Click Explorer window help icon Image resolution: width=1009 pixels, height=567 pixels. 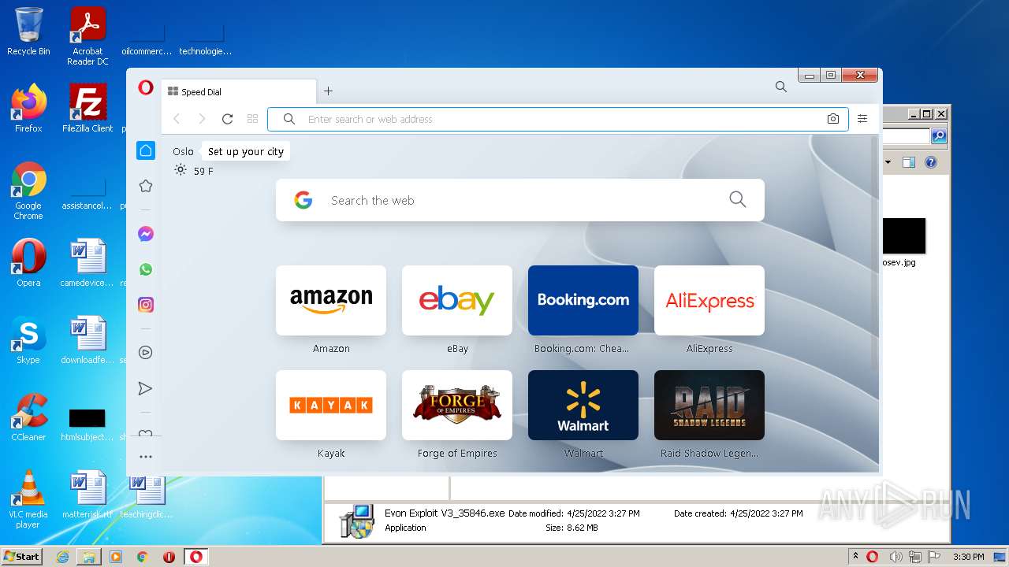pos(931,162)
